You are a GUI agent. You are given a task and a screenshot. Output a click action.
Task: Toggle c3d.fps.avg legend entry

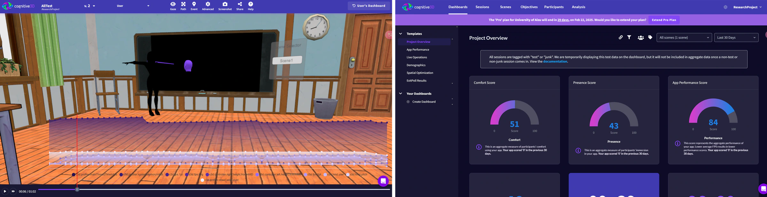pyautogui.click(x=194, y=175)
